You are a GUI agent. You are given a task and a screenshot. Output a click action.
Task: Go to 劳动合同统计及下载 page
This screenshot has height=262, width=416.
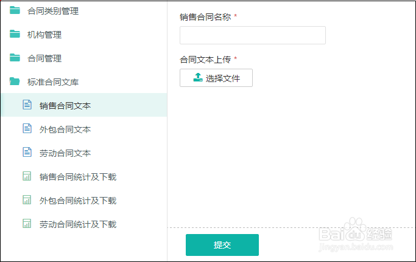[x=77, y=224]
